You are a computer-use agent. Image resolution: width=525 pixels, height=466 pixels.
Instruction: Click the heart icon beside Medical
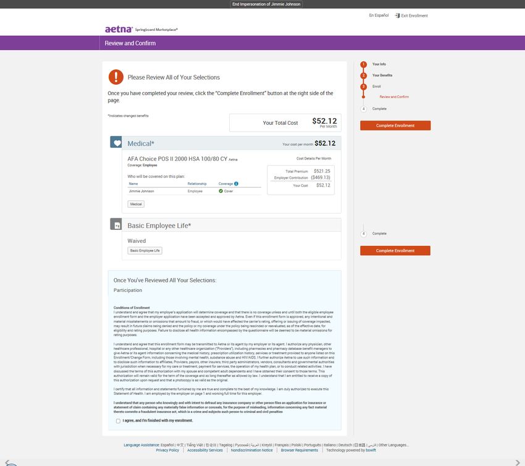116,142
